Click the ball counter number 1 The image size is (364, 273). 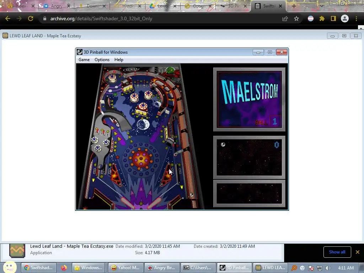pos(275,121)
